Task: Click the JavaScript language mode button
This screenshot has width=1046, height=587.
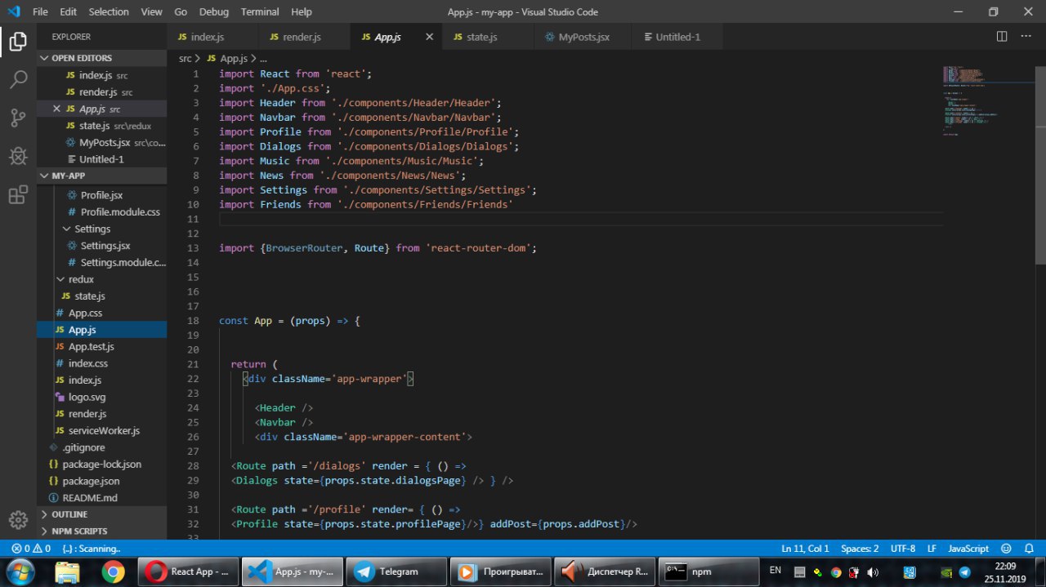Action: pos(968,549)
